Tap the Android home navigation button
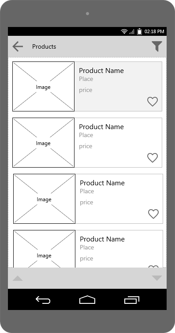This screenshot has height=333, width=175. tap(87, 300)
